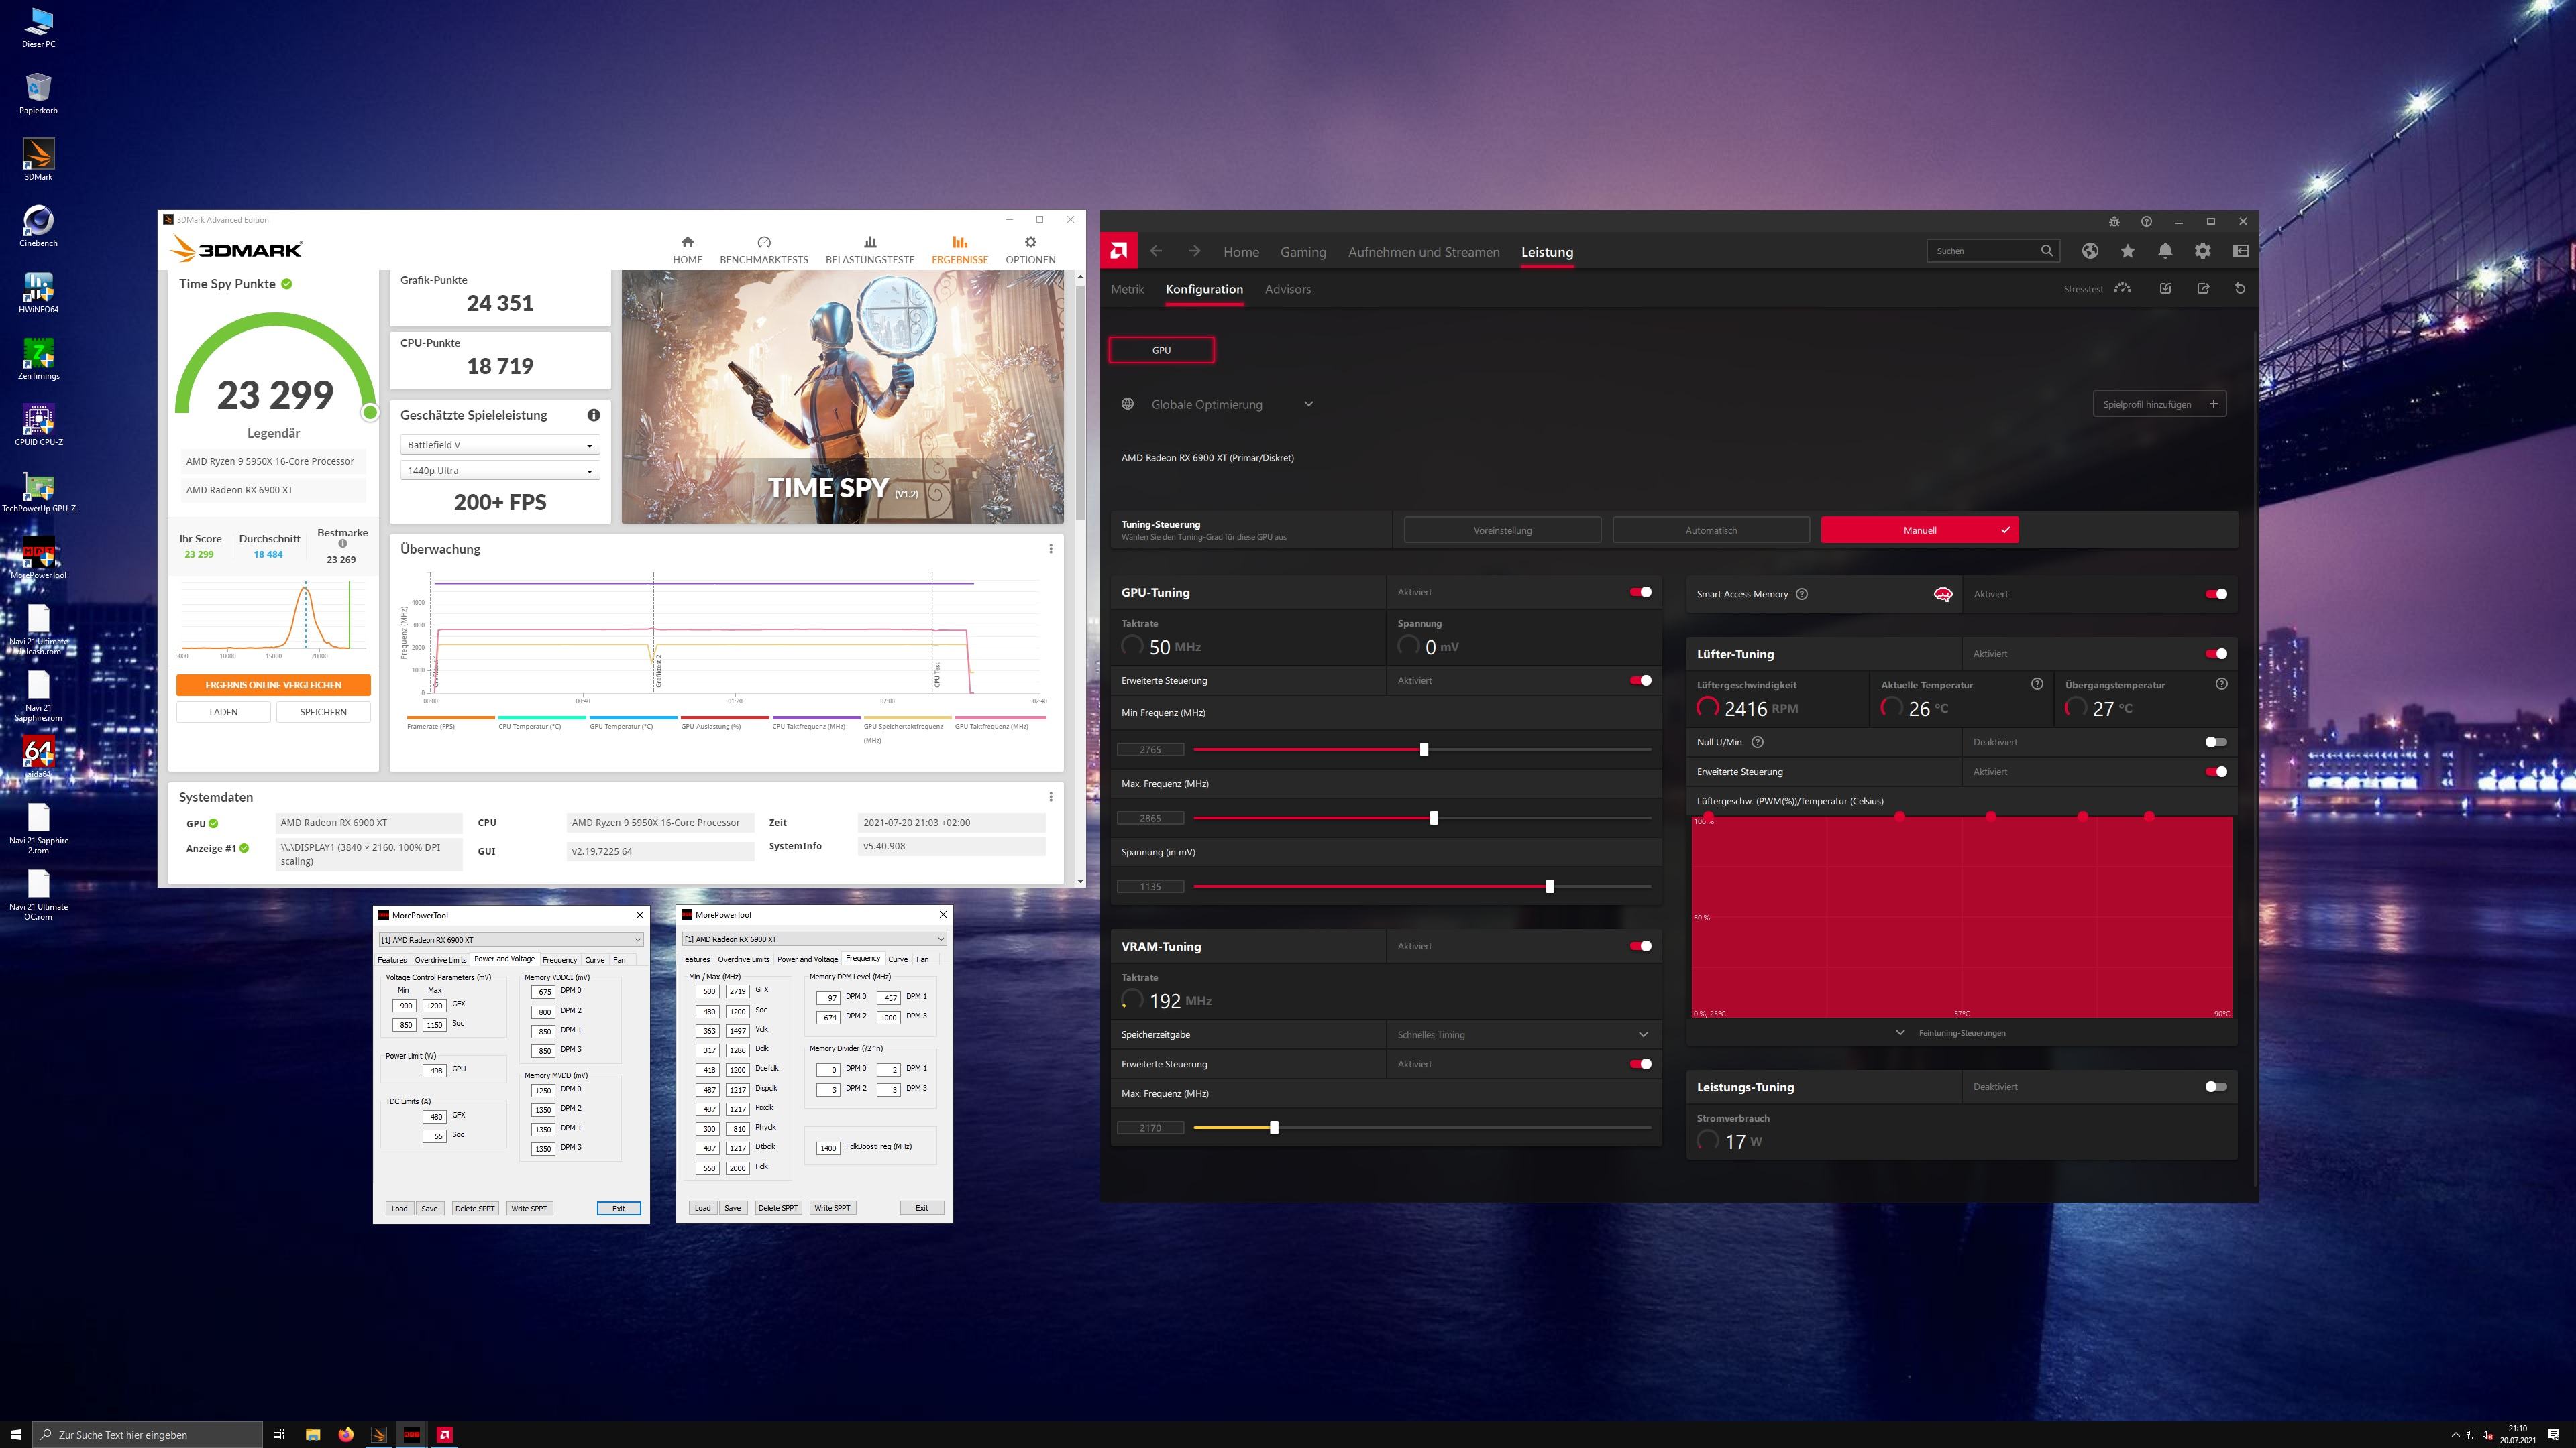Click the reset tuning icon next to Stresstest
2576x1448 pixels.
pyautogui.click(x=2240, y=289)
